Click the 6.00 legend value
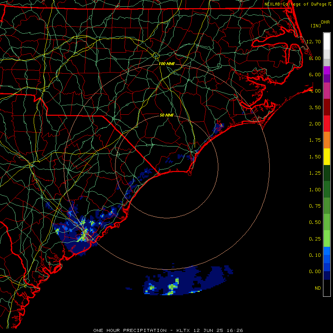 pyautogui.click(x=315, y=74)
